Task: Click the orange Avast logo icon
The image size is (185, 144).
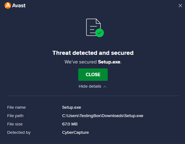Action: pos(8,5)
